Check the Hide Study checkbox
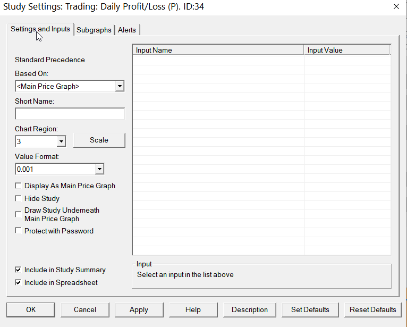Viewport: 407px width, 327px height. point(19,198)
